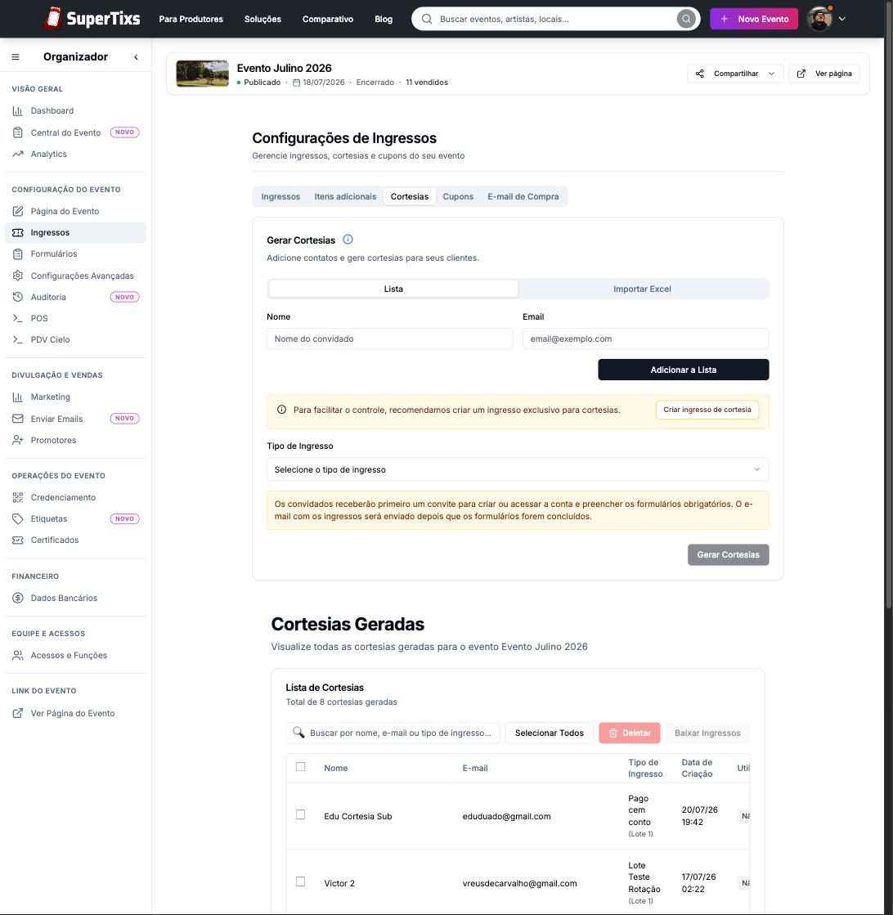Viewport: 893px width, 915px height.
Task: Open the Itens adicionais tab
Action: pyautogui.click(x=346, y=196)
